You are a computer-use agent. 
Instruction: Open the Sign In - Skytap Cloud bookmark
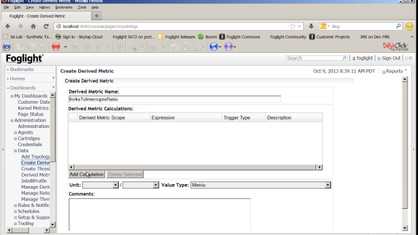[x=79, y=37]
